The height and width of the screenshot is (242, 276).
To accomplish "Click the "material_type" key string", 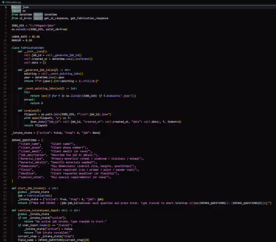I will click(31, 159).
